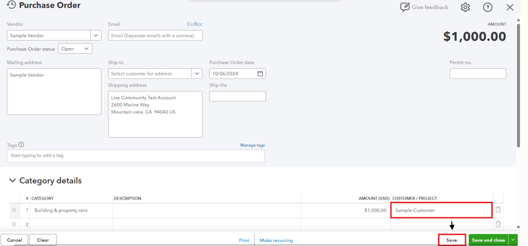Open the Purchase Order date calendar picker

[x=260, y=74]
